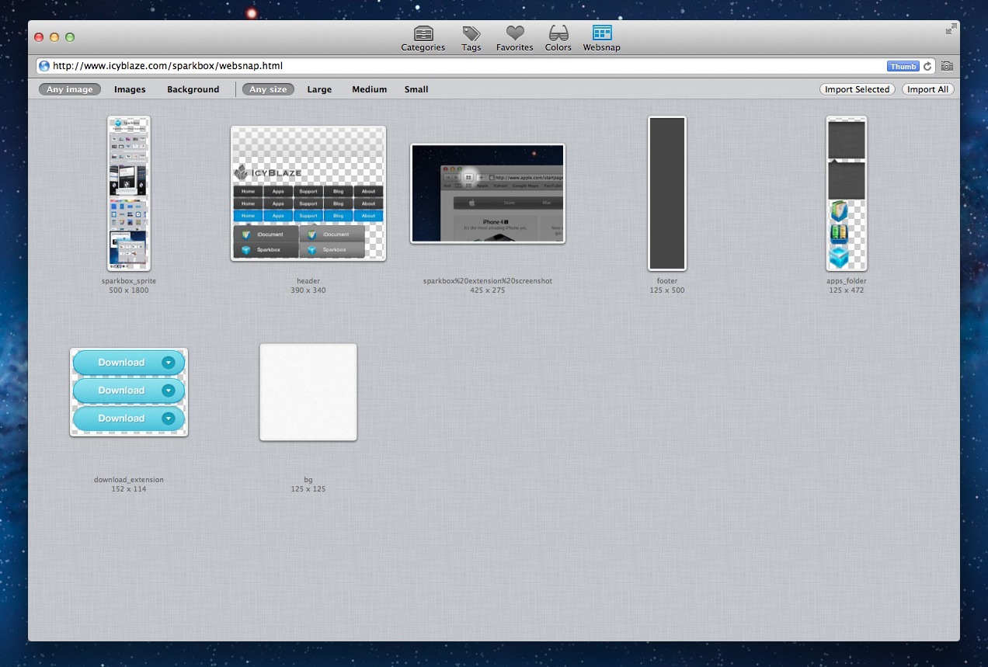Viewport: 988px width, 667px height.
Task: Click the 'header' file name label
Action: click(x=308, y=281)
